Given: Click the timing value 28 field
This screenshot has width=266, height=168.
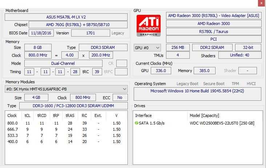Looking at the screenshot, I should click(75, 72).
